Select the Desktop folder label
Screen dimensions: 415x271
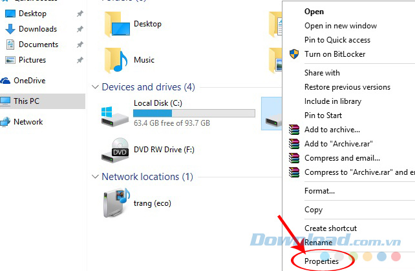pos(147,24)
